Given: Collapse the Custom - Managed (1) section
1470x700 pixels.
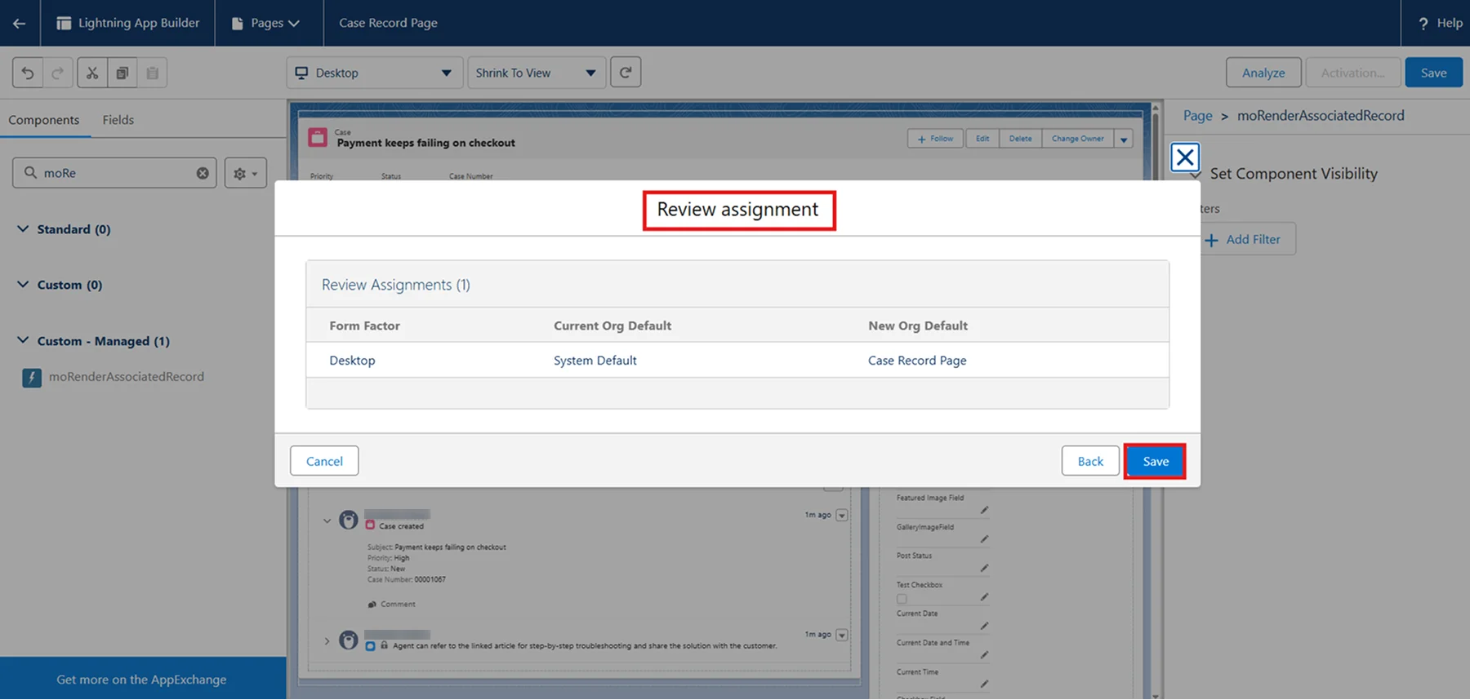Looking at the screenshot, I should (23, 341).
